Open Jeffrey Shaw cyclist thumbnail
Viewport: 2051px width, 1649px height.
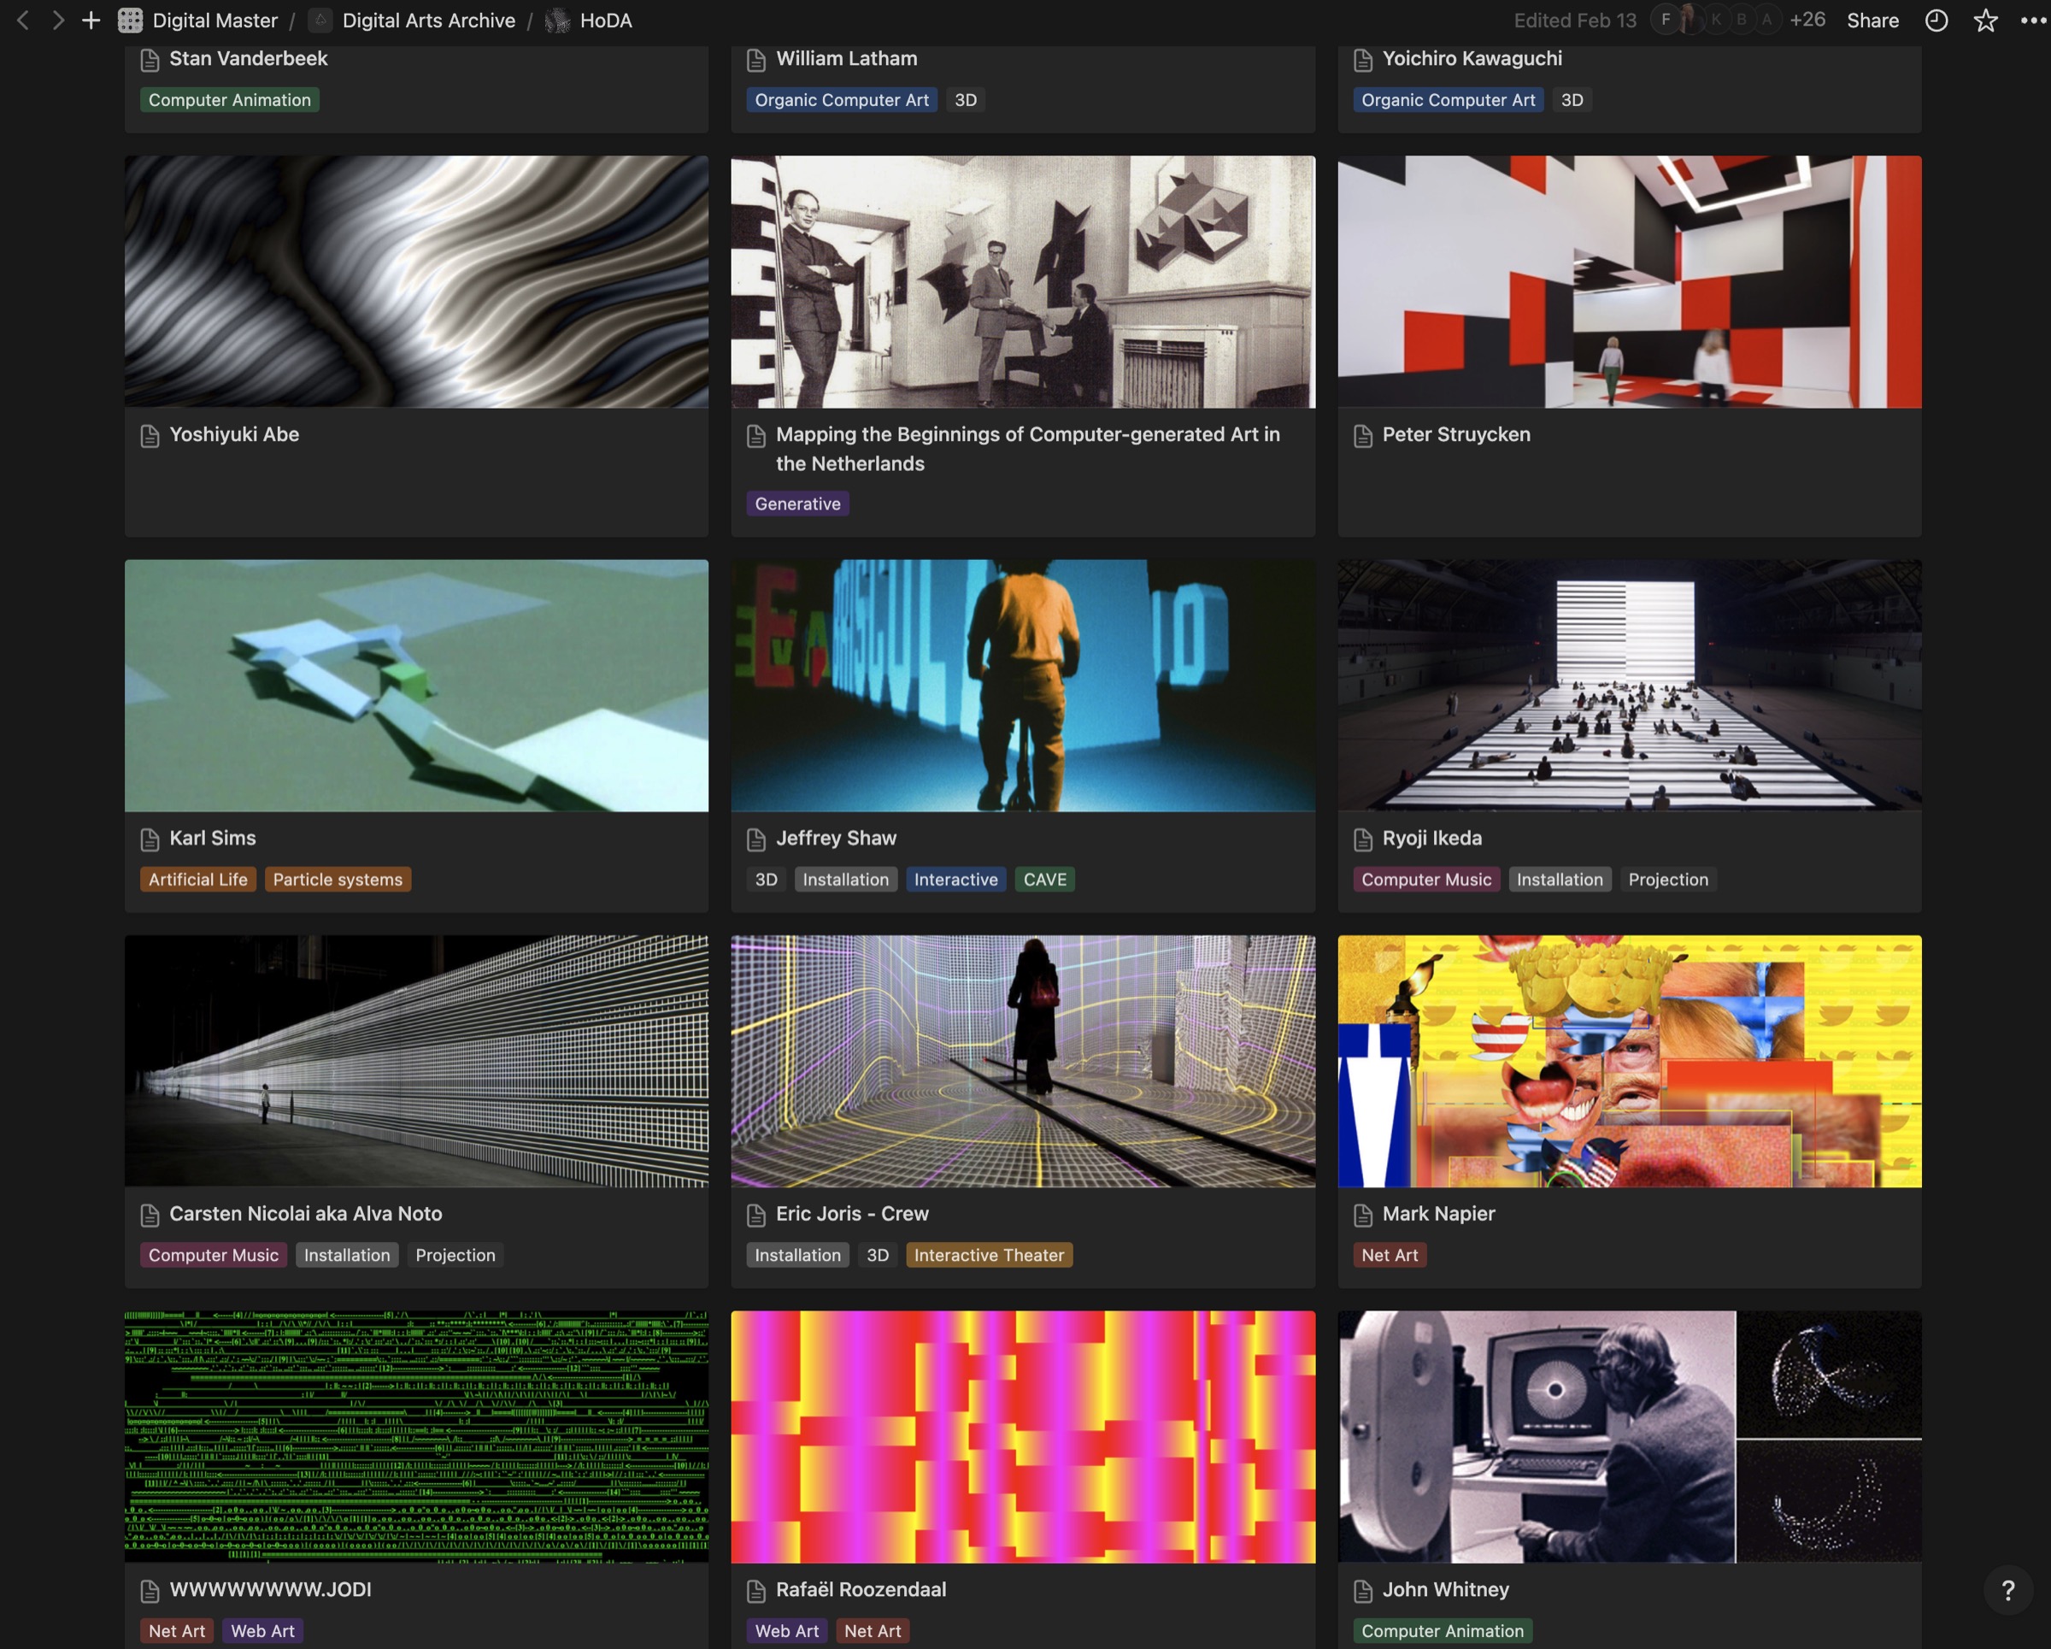[x=1023, y=685]
